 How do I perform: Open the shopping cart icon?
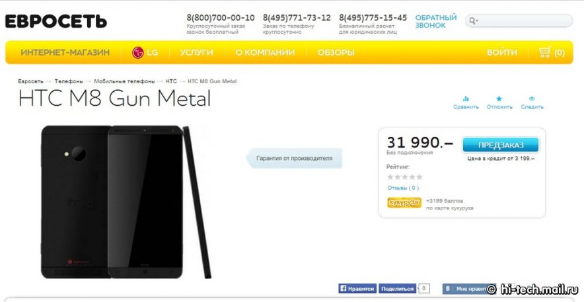click(545, 52)
